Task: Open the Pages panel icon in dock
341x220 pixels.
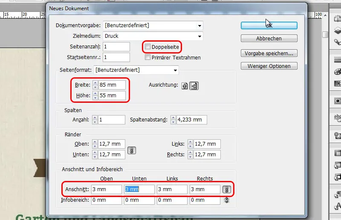Action: click(x=337, y=19)
